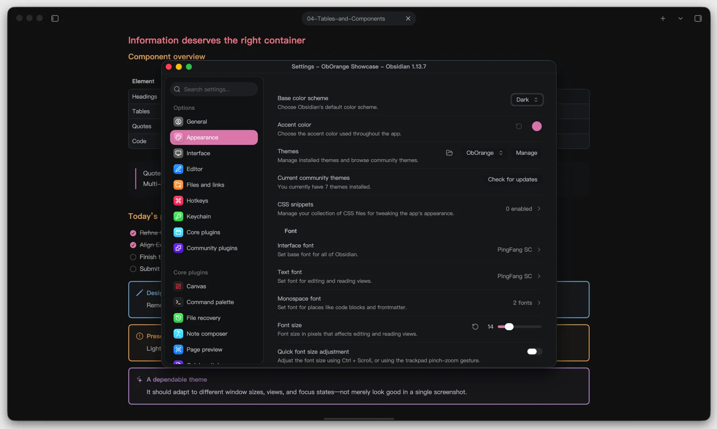Open Community plugins settings section
This screenshot has height=429, width=717.
click(x=214, y=248)
